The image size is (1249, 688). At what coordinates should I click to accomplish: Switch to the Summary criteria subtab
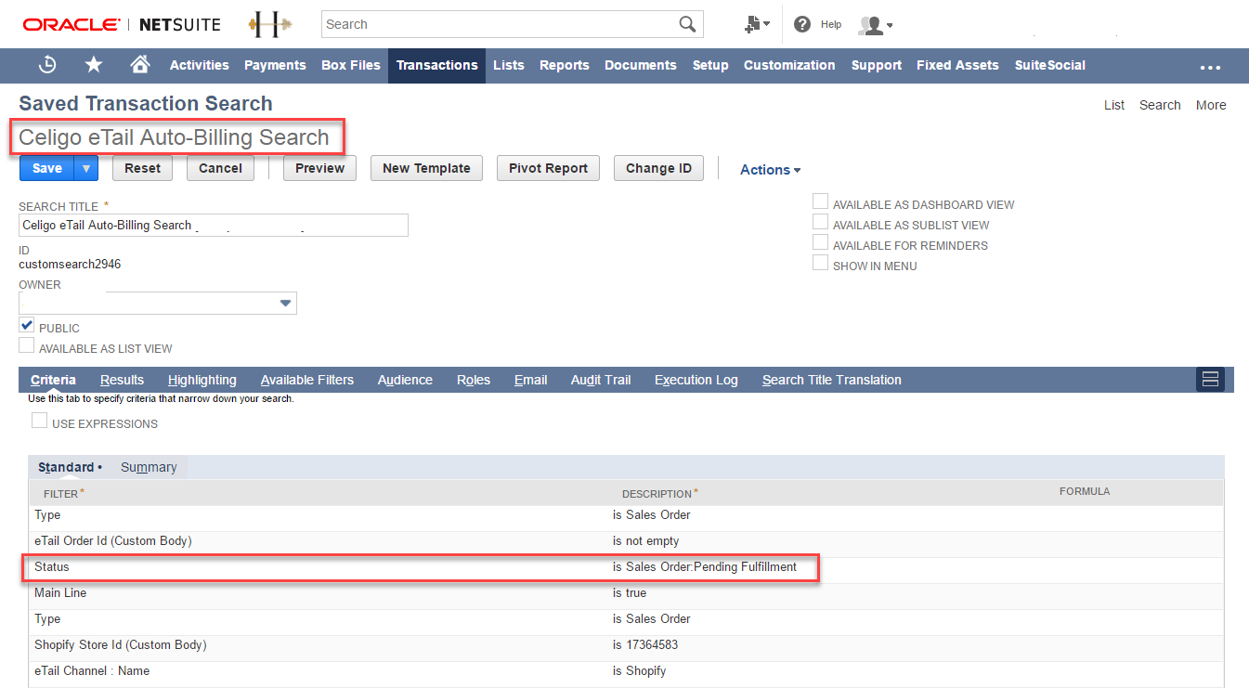point(149,467)
